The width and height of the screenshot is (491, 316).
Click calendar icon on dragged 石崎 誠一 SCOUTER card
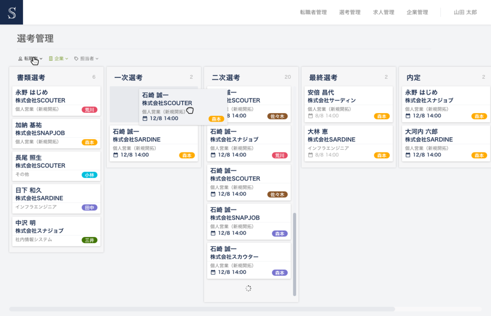pos(145,118)
